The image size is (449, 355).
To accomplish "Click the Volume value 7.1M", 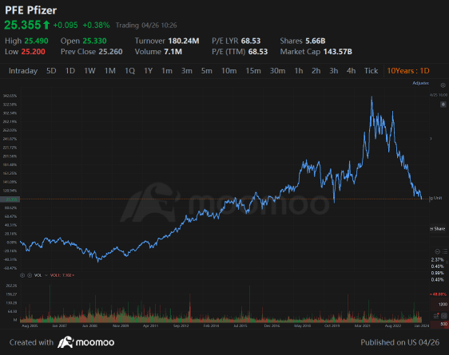I will [173, 52].
